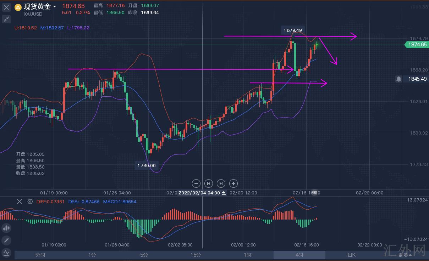Close the MACD indicator panel
This screenshot has width=429, height=261.
point(20,202)
